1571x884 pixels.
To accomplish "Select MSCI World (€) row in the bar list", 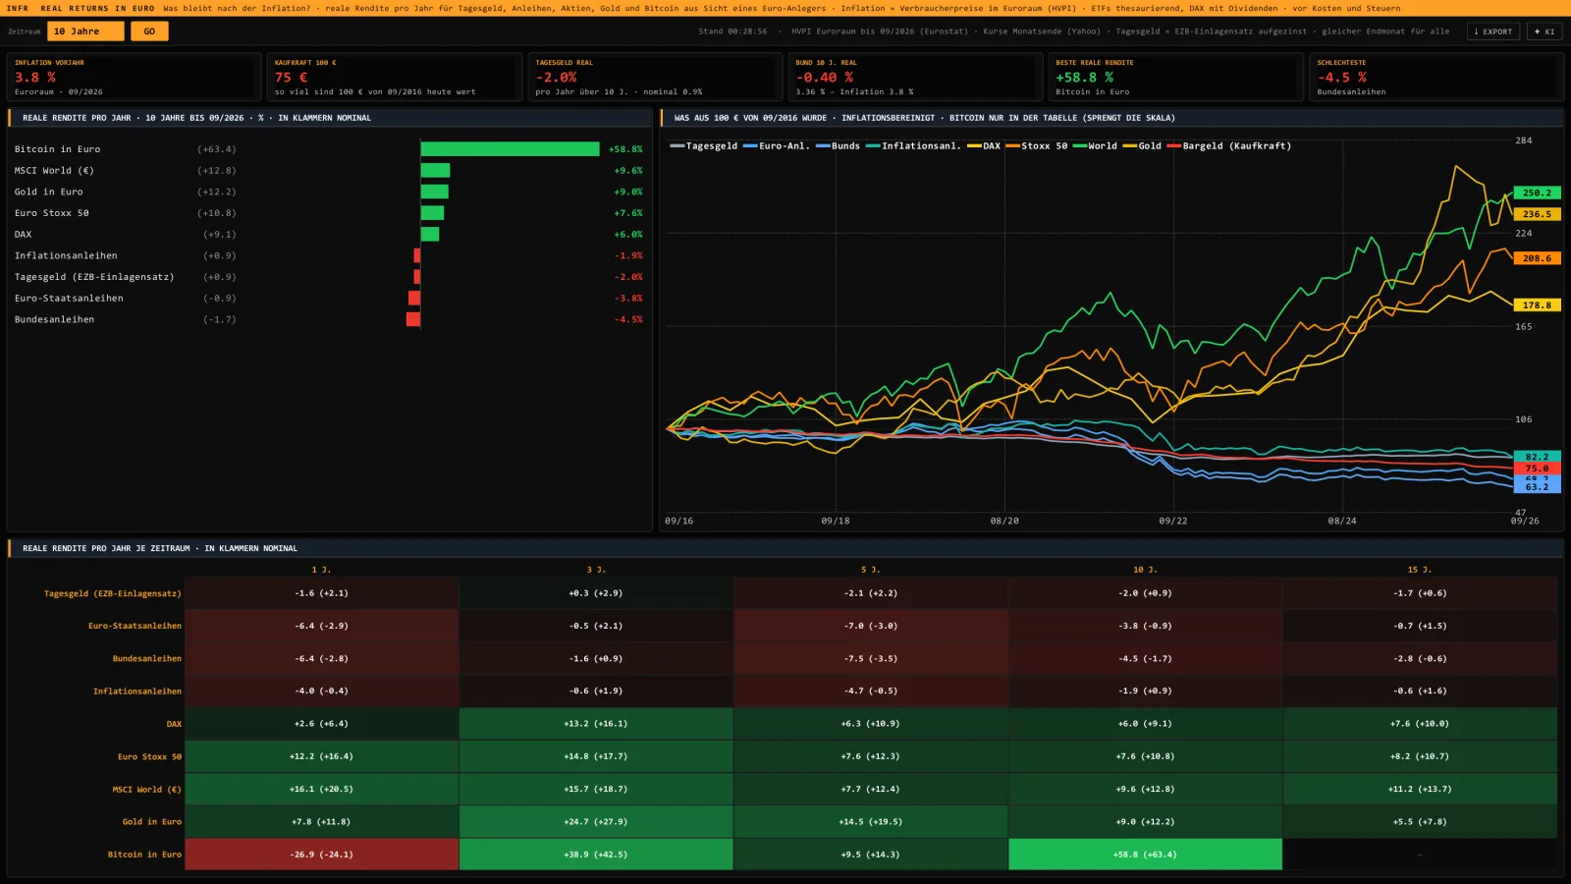I will pos(329,171).
